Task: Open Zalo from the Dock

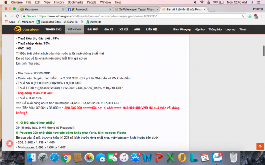Action: [x=217, y=158]
